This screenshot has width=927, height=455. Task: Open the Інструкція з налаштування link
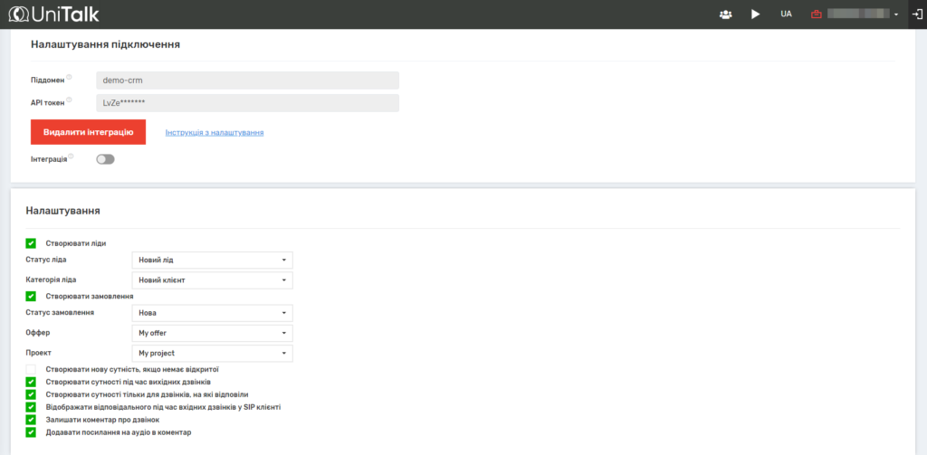pyautogui.click(x=215, y=133)
